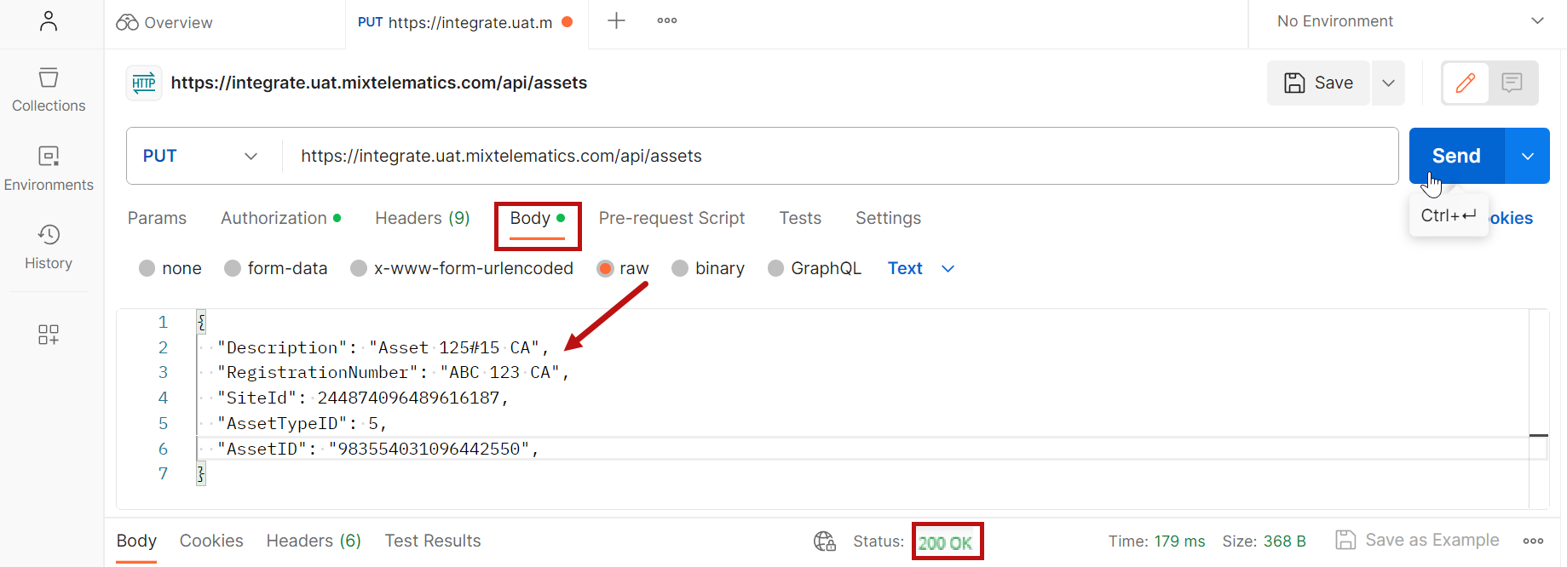Screen dimensions: 1567x567
Task: Select the form-data body type
Action: point(232,268)
